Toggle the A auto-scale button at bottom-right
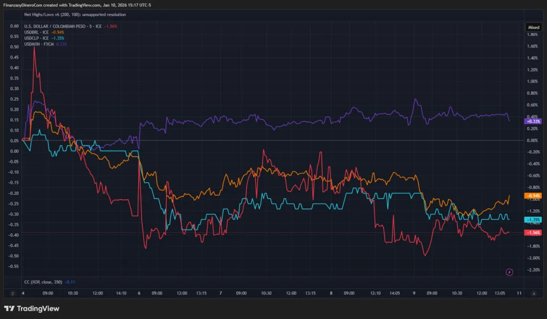Screen dimensions: 547x319 pos(534,293)
